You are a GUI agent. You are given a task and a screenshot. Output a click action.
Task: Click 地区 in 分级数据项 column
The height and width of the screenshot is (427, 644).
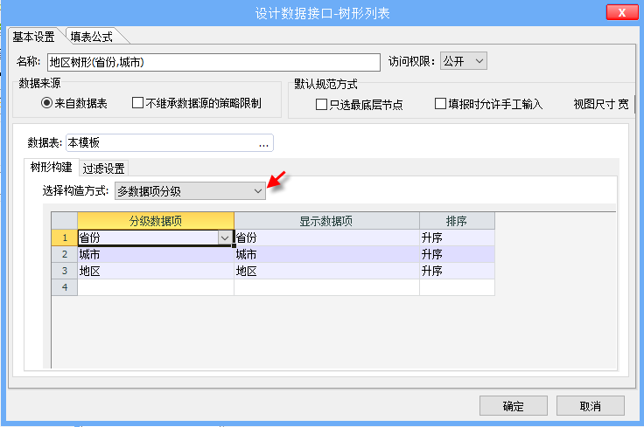tap(156, 271)
